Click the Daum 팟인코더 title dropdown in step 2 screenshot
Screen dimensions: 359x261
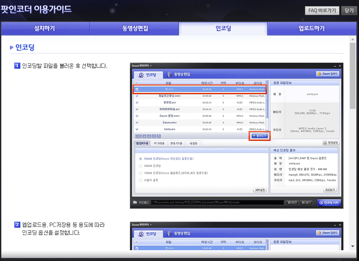coord(142,225)
